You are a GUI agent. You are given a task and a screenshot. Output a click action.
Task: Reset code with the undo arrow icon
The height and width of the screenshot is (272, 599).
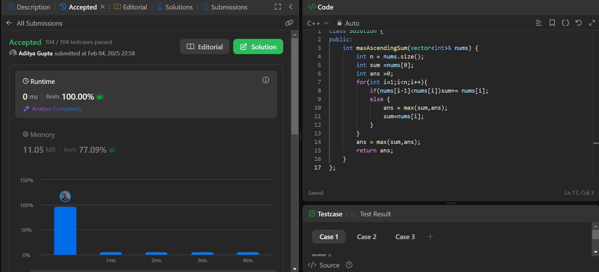tap(579, 23)
